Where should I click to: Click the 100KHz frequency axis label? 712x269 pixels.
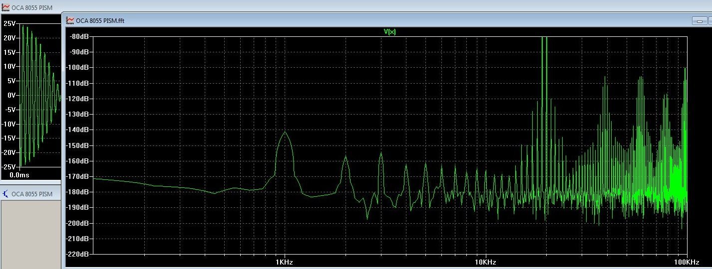click(687, 262)
